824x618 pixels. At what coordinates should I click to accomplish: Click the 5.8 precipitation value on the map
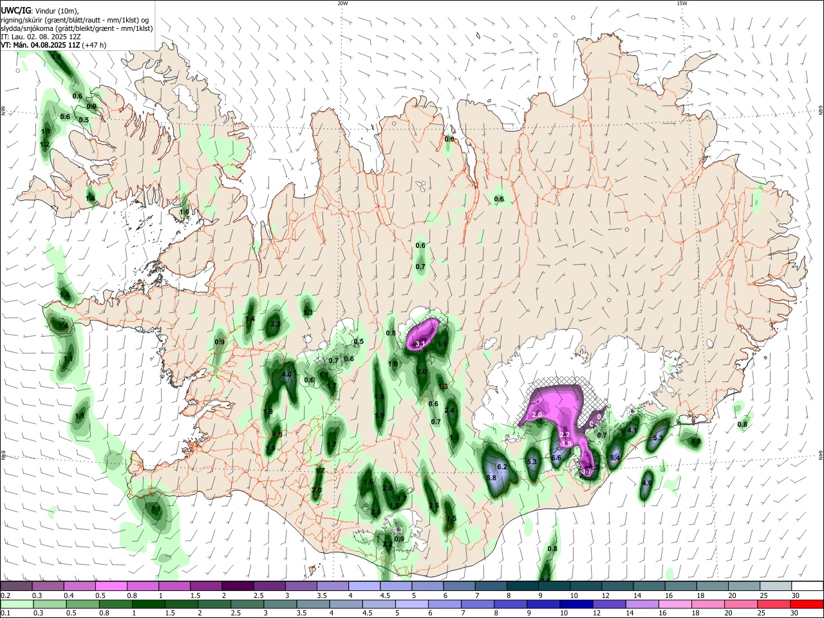click(x=491, y=478)
